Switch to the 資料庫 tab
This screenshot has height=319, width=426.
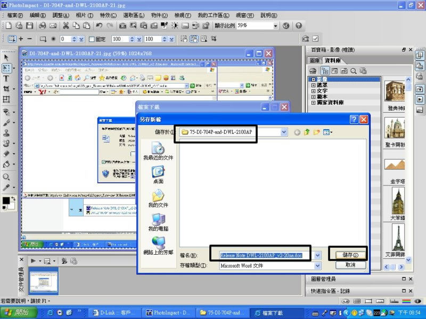(x=332, y=60)
